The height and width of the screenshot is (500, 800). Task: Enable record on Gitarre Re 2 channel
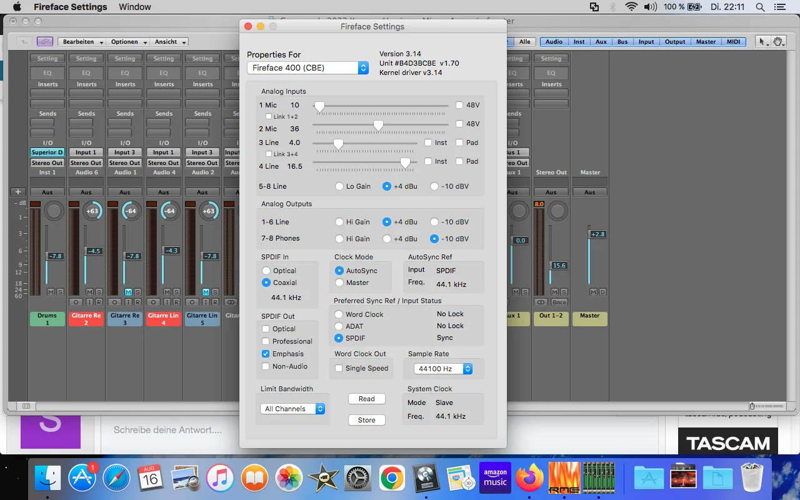[99, 302]
